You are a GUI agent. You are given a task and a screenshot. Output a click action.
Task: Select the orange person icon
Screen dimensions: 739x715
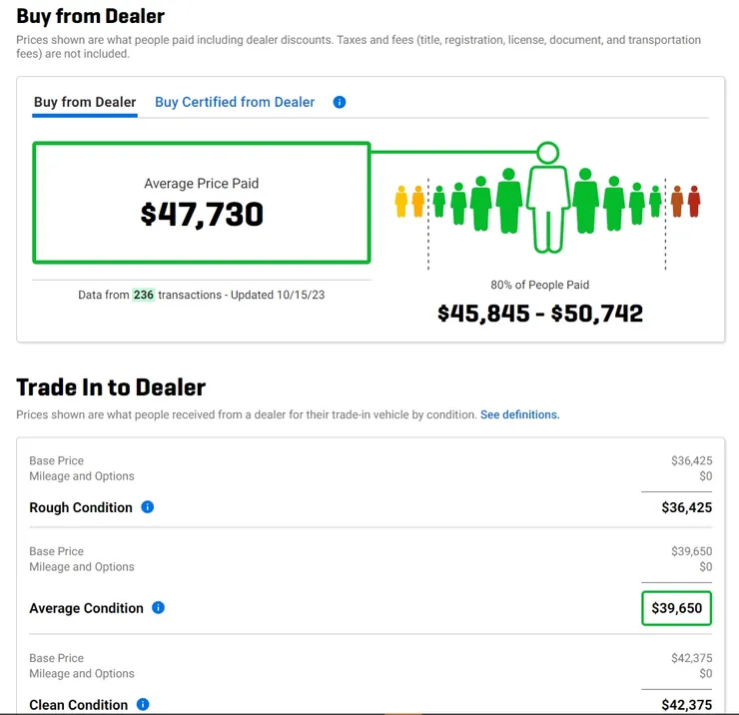click(x=677, y=201)
